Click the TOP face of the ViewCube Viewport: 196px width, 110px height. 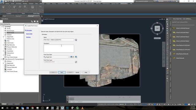pyautogui.click(x=157, y=28)
